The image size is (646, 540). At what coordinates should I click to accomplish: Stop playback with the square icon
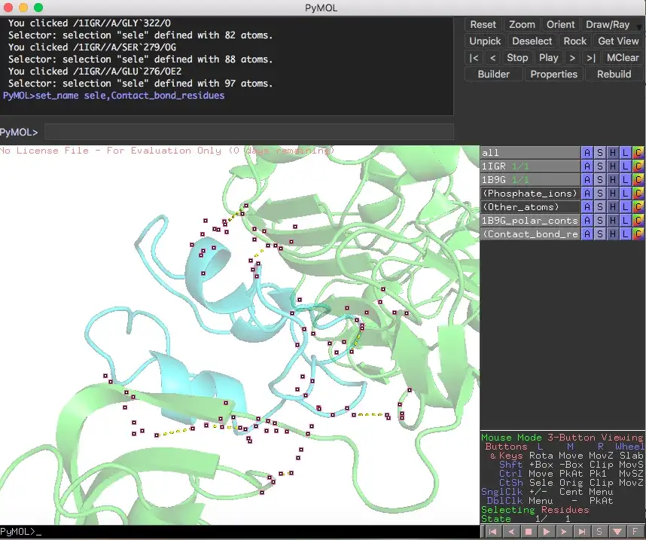tap(528, 532)
